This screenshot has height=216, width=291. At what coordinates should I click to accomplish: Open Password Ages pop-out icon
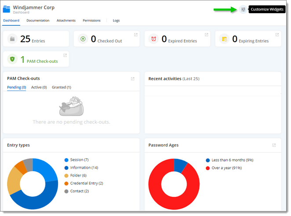tap(274, 145)
